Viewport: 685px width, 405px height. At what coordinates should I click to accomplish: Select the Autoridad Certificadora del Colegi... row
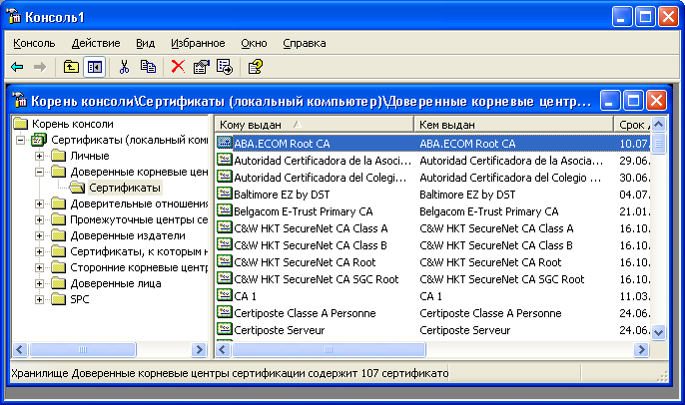[433, 178]
